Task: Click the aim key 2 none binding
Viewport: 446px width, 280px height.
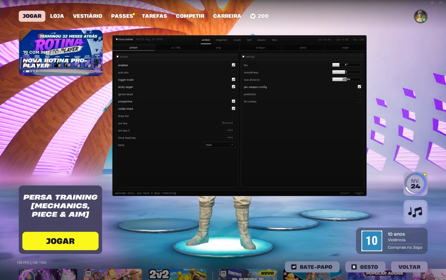Action: click(230, 130)
